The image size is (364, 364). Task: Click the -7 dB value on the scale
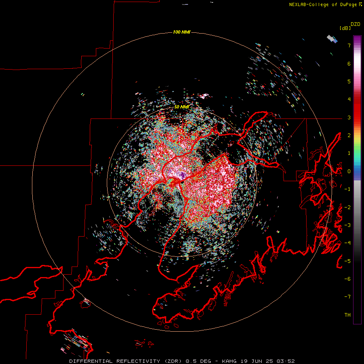tap(347, 297)
